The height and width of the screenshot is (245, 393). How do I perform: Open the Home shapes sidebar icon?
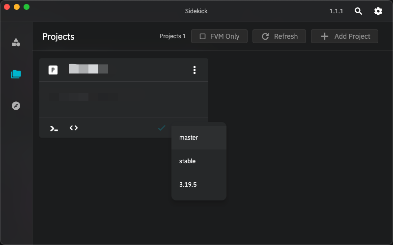16,42
